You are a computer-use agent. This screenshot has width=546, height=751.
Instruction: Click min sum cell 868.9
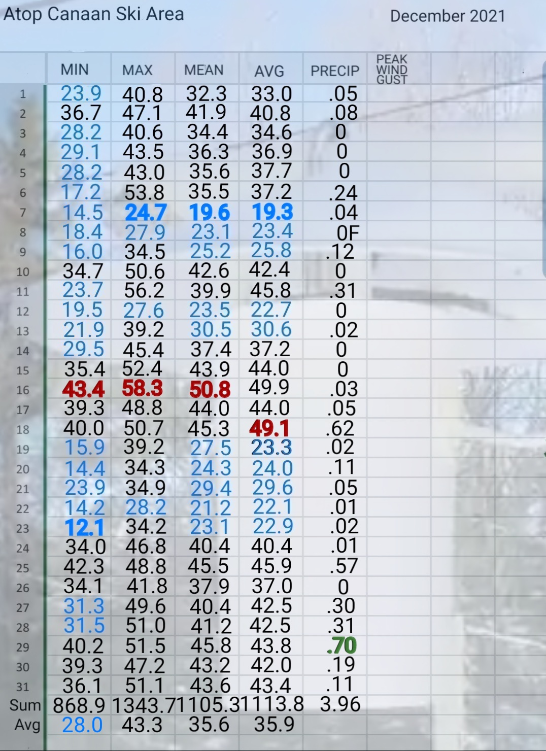coord(79,705)
